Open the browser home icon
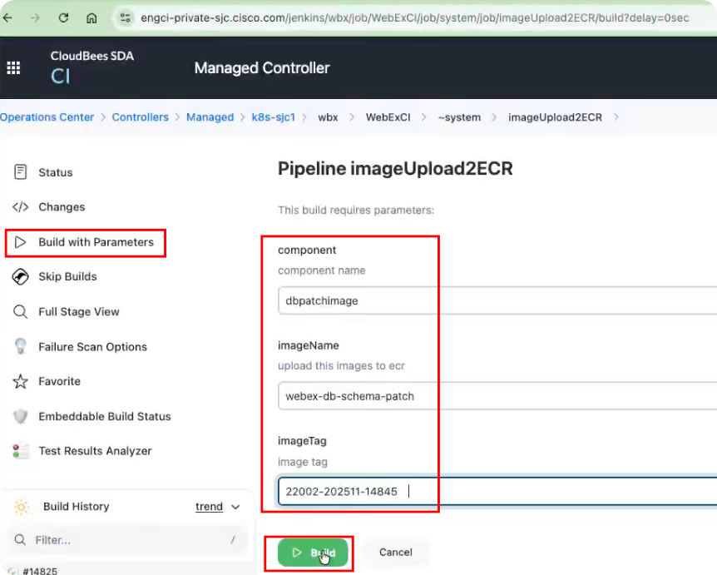 (91, 17)
